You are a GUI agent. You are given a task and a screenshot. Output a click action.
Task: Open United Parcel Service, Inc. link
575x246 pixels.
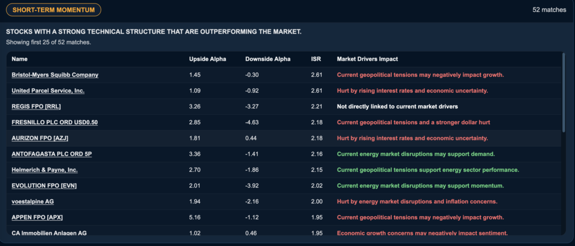48,90
